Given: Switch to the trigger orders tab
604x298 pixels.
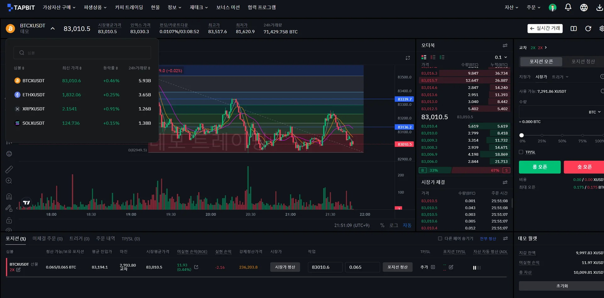Looking at the screenshot, I should pos(79,239).
